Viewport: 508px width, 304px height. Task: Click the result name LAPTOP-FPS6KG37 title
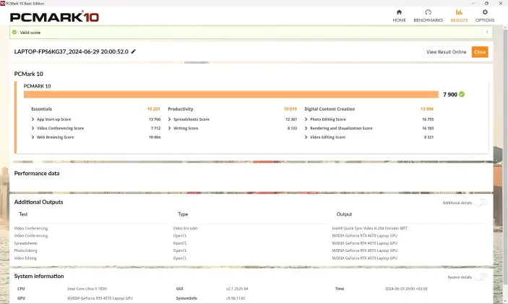(x=71, y=51)
